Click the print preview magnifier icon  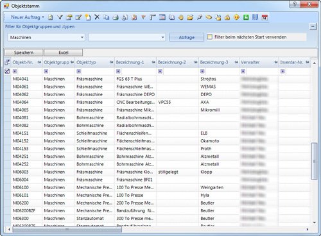(125, 17)
